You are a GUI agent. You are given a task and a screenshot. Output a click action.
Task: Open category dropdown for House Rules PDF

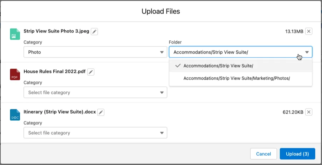[x=95, y=92]
